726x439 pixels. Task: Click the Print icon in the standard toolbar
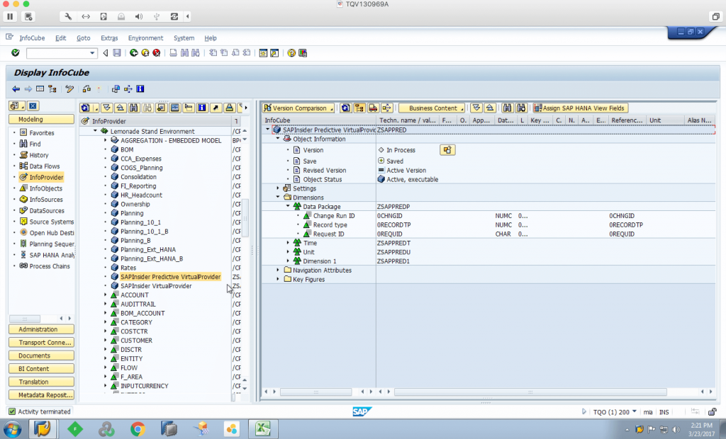tap(173, 52)
